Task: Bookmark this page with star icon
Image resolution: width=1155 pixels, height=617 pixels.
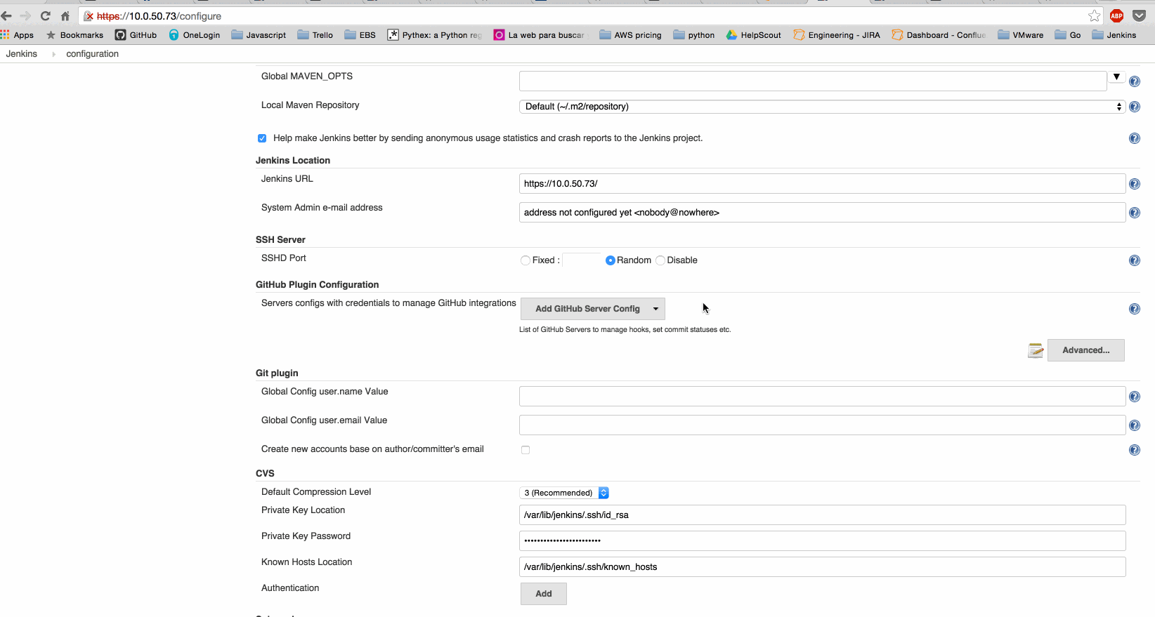Action: click(1094, 15)
